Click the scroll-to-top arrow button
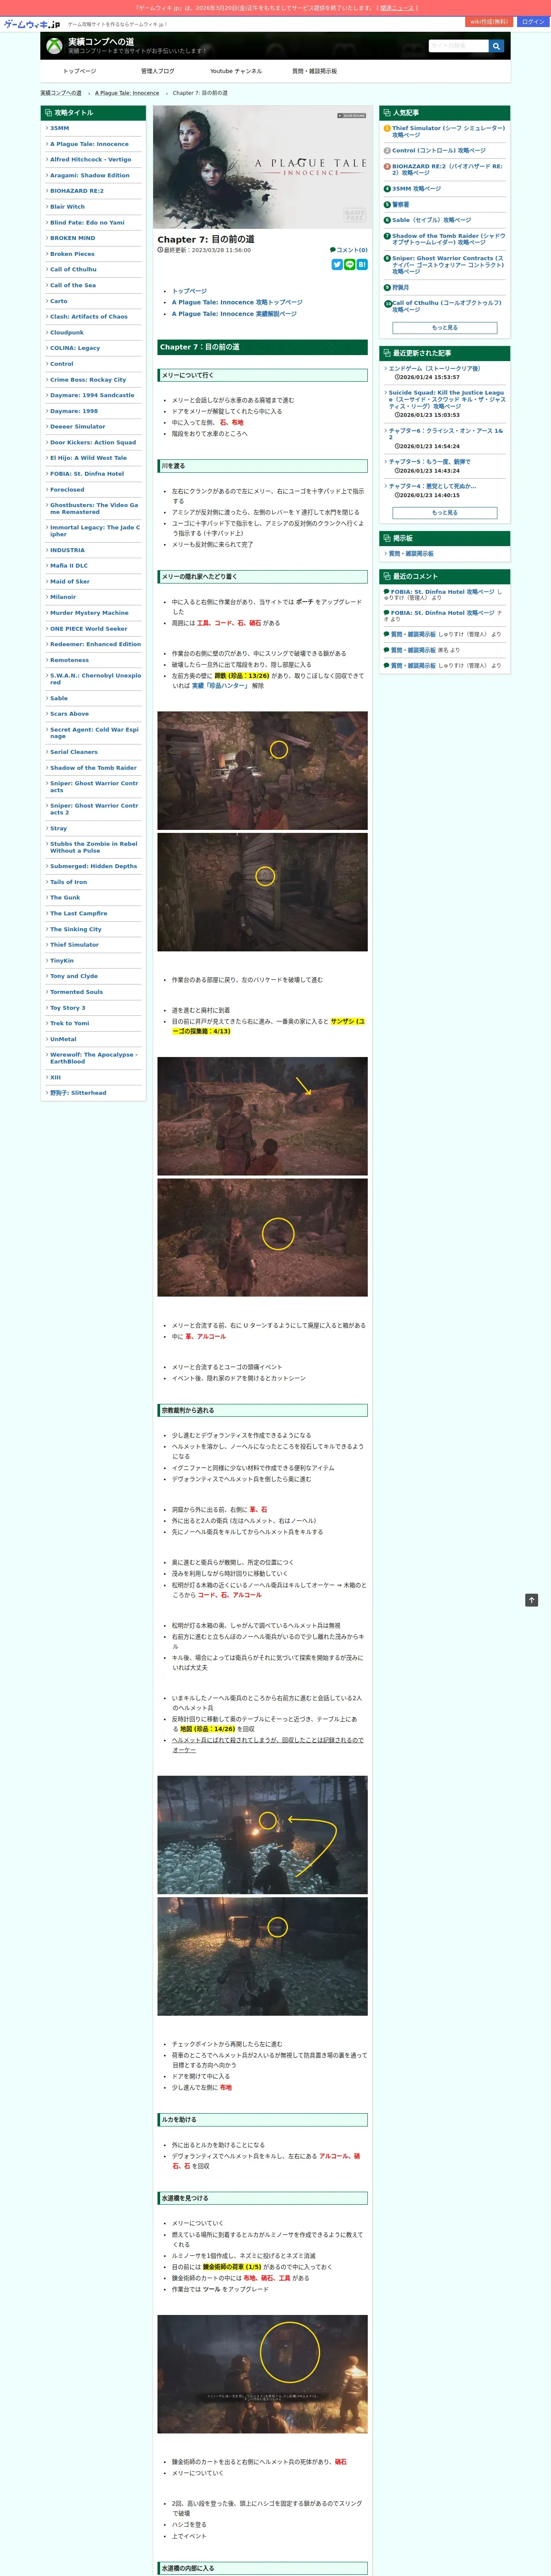The image size is (551, 2576). [532, 1600]
